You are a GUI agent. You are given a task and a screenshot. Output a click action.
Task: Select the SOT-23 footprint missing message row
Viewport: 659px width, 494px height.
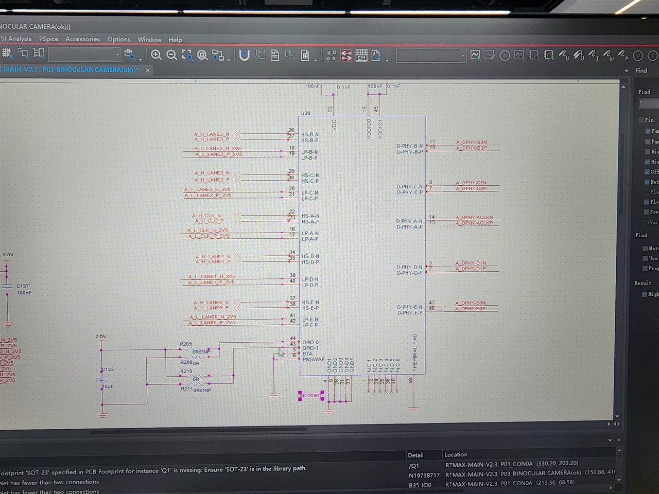pyautogui.click(x=308, y=467)
